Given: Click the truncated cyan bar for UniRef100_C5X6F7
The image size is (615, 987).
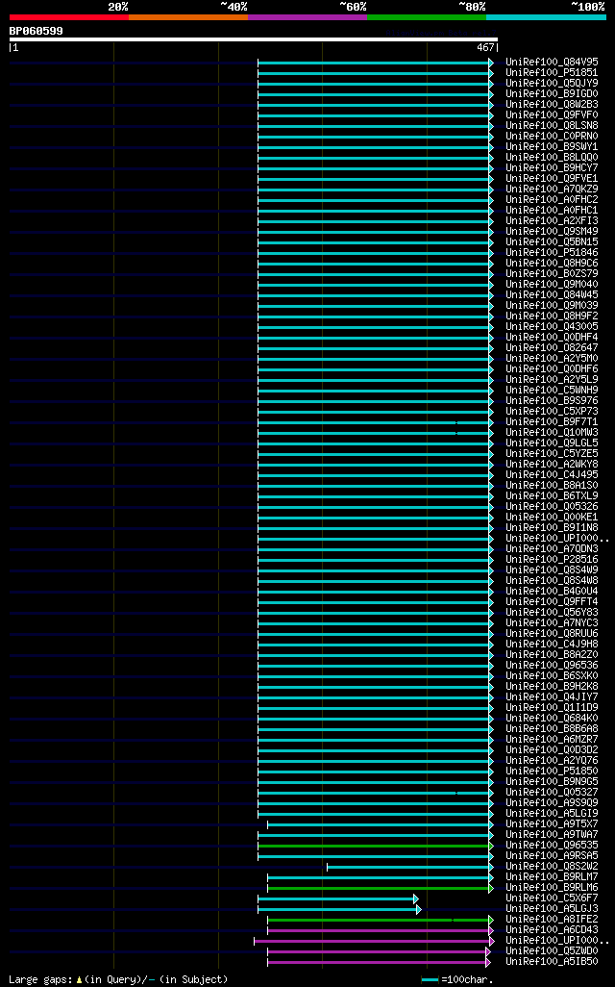Looking at the screenshot, I should [337, 898].
